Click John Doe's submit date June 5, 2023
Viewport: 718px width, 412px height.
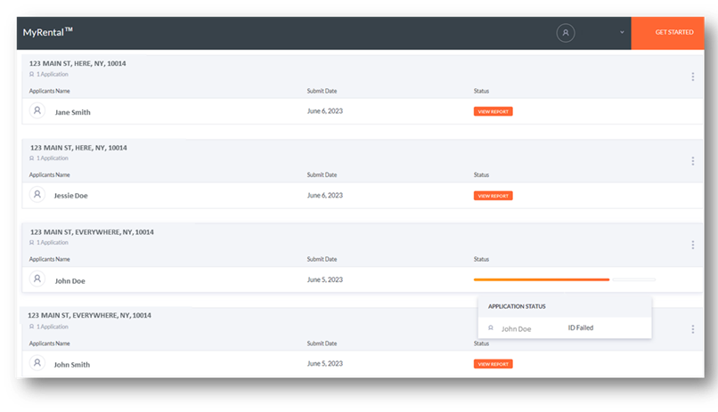click(x=324, y=279)
